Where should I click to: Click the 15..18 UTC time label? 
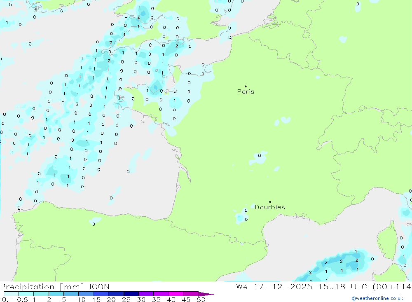pyautogui.click(x=342, y=286)
